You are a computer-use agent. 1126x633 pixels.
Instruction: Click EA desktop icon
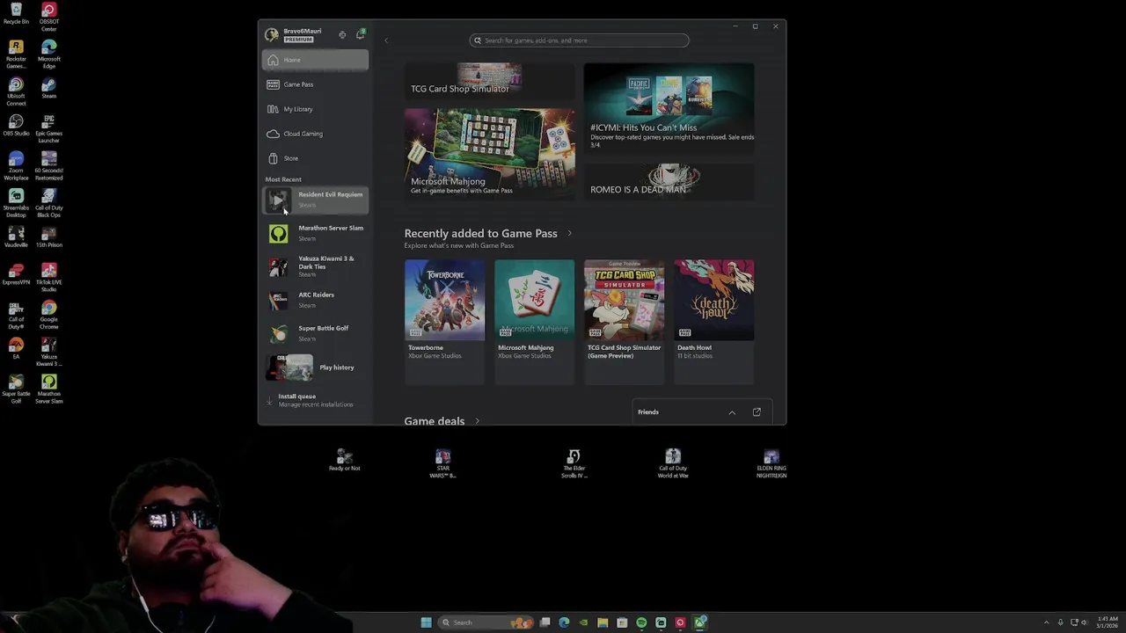(16, 348)
